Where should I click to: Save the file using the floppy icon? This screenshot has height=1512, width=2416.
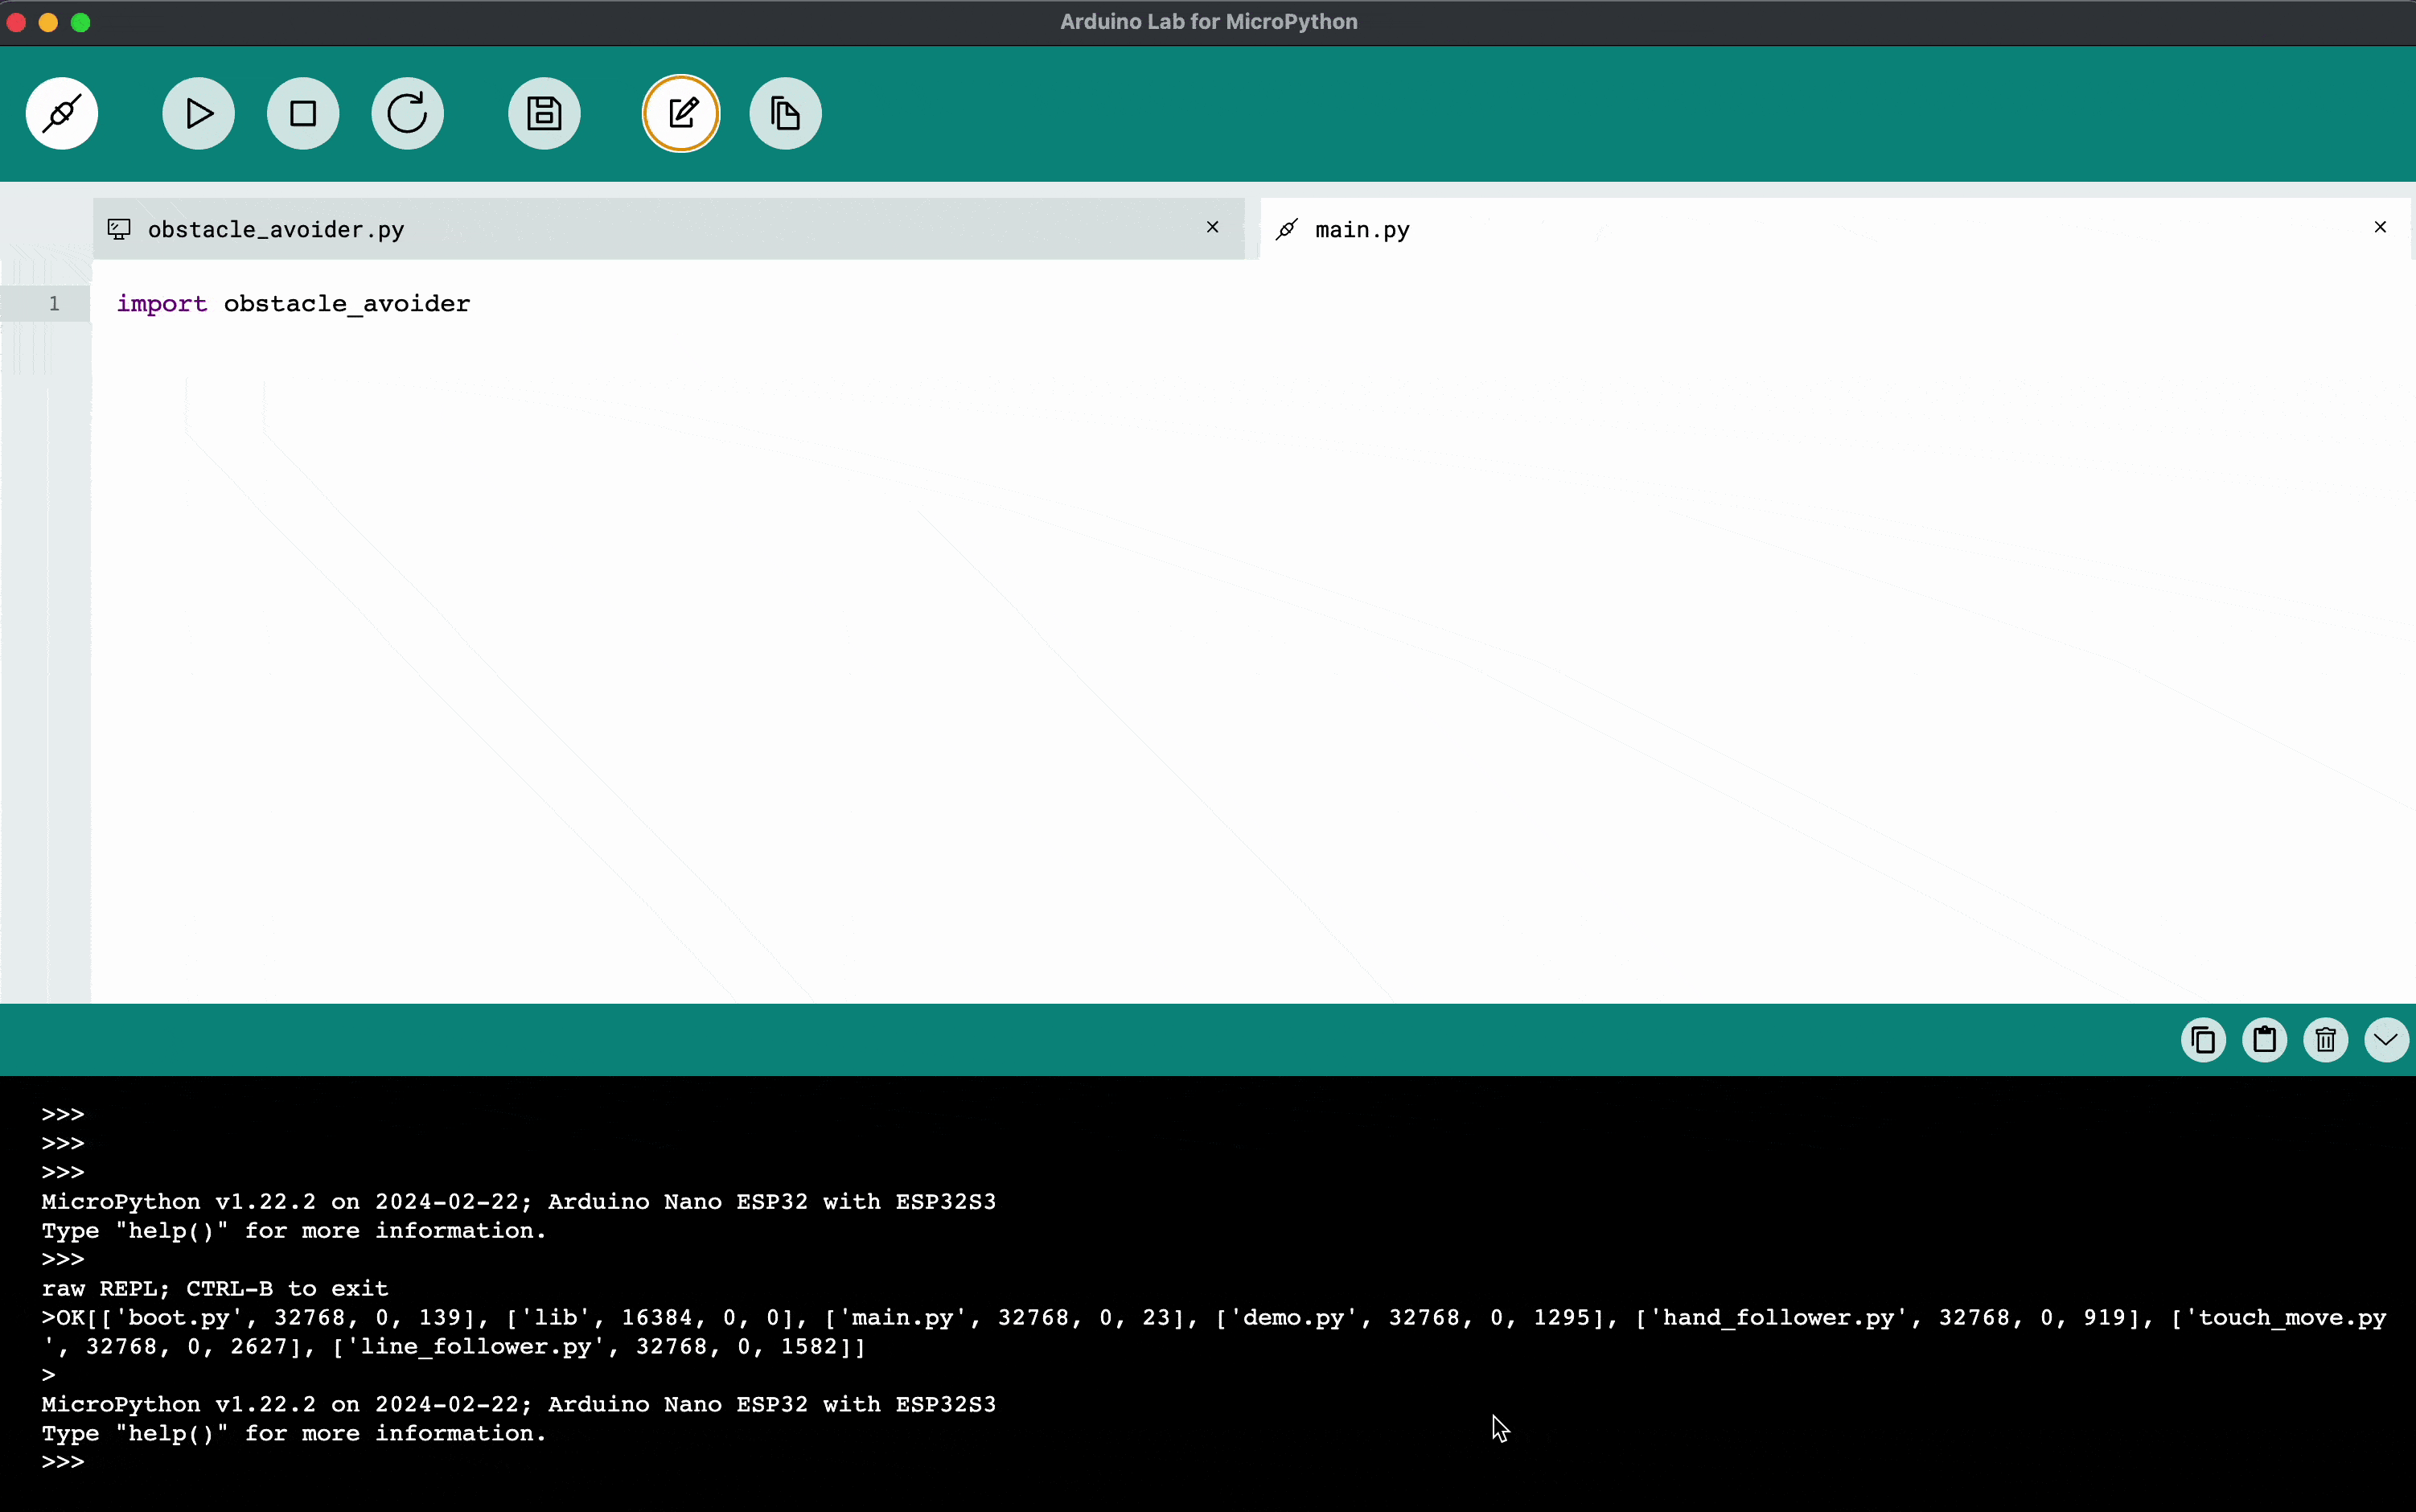(x=544, y=113)
